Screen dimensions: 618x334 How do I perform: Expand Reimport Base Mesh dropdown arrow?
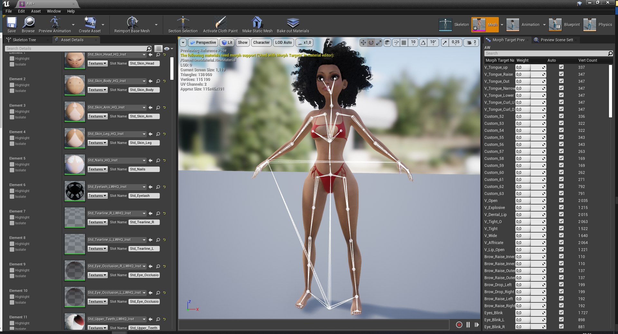tap(156, 25)
